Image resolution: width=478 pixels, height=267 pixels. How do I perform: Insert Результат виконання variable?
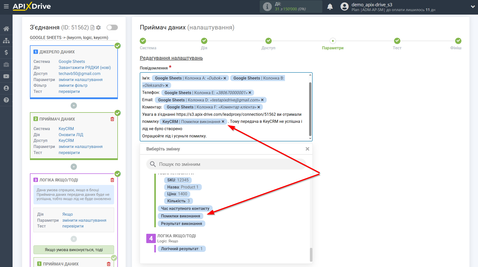click(x=181, y=224)
